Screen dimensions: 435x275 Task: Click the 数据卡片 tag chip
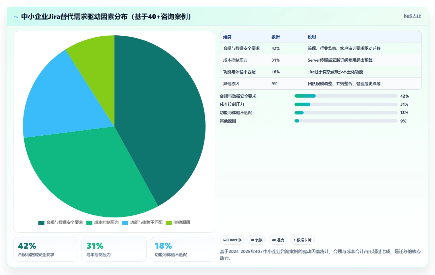303,240
